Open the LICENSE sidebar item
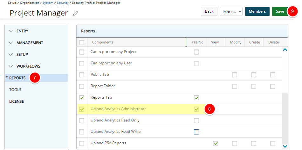302x150 pixels. click(17, 101)
